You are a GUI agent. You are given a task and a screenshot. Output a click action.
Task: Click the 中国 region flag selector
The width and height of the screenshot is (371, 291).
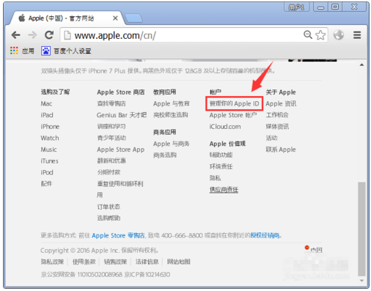pyautogui.click(x=313, y=249)
